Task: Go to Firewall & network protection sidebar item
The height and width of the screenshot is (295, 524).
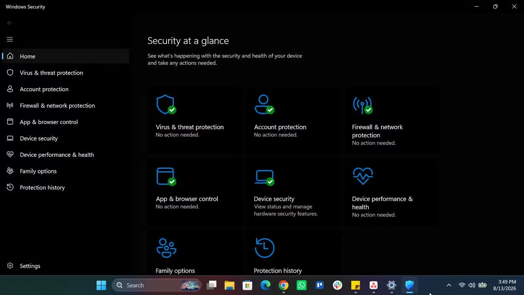Action: coord(66,106)
